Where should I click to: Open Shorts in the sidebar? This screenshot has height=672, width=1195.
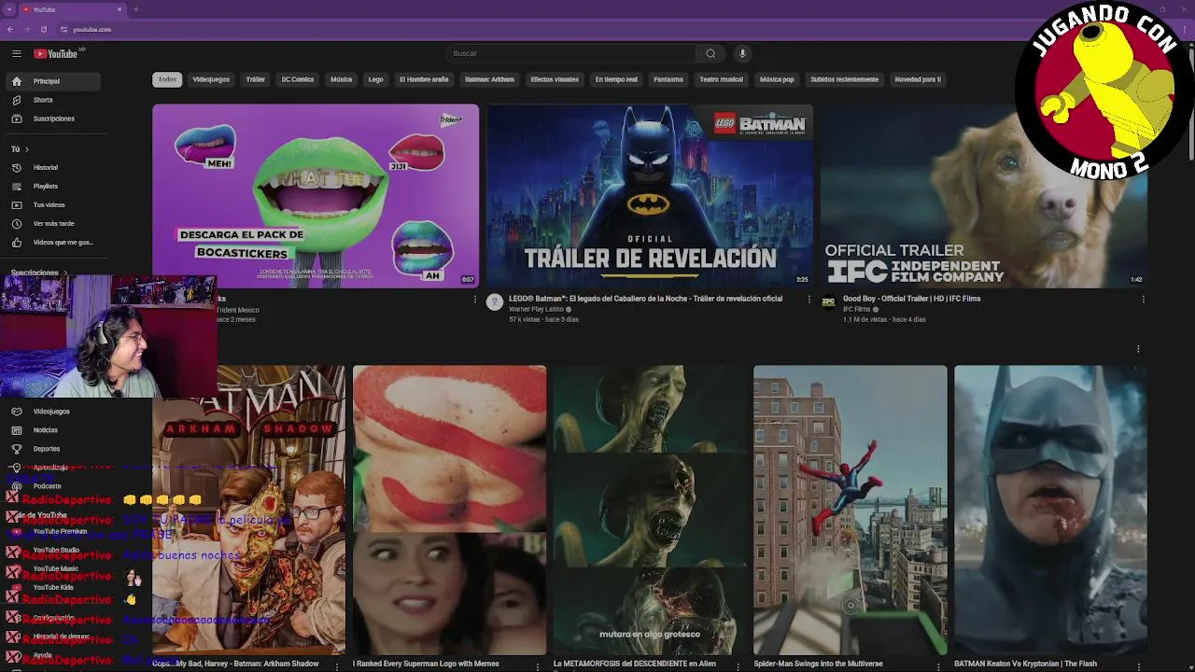[53, 100]
